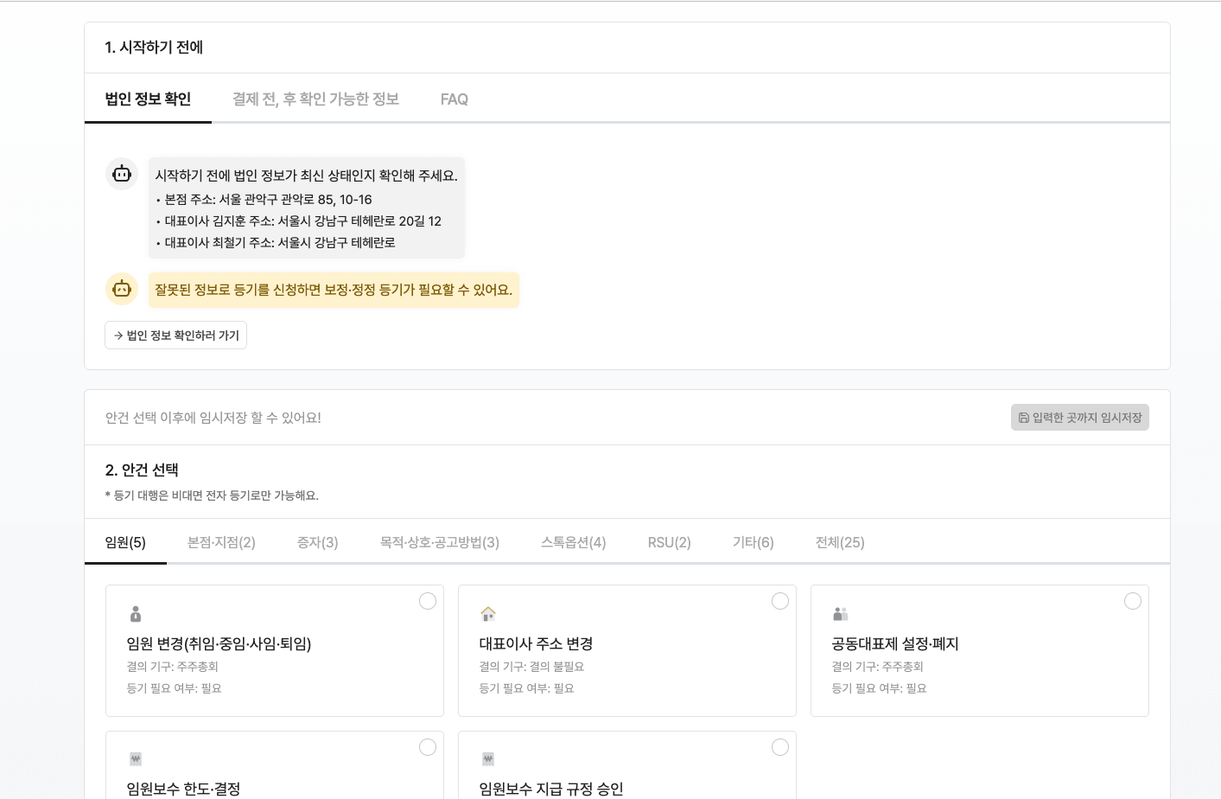Click the won icon on 임원보수 한도·결정 card
Viewport: 1221px width, 799px height.
click(x=136, y=759)
